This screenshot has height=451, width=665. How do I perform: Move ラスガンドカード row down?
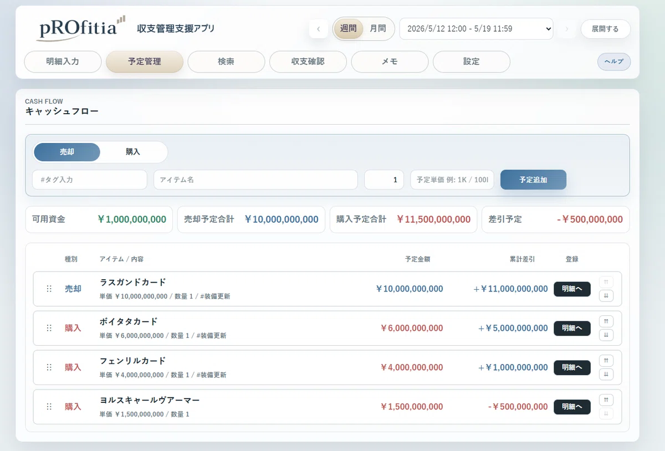(606, 296)
